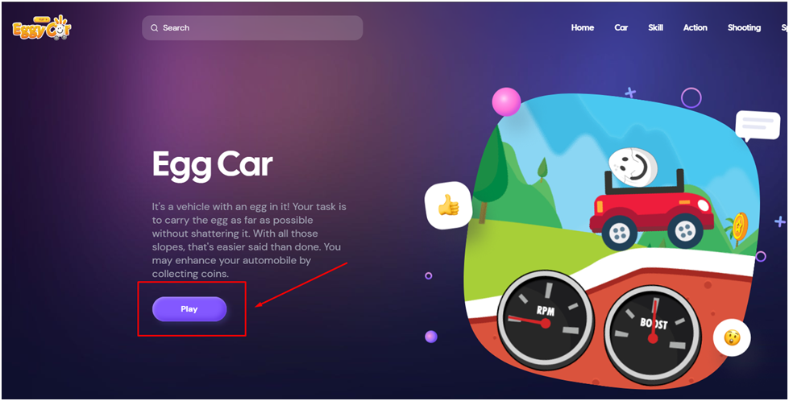Focus the Search input field
789x401 pixels.
(252, 27)
